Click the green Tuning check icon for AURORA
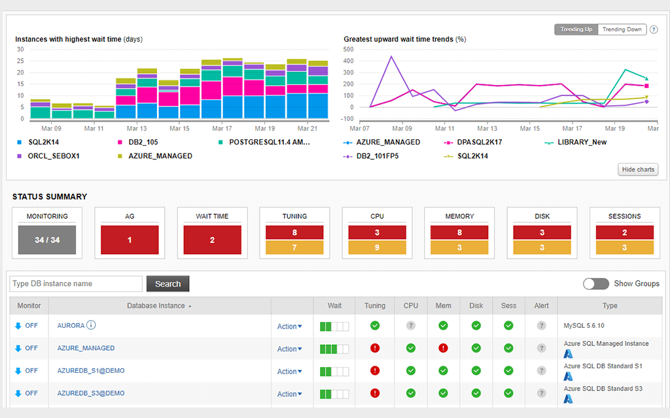The image size is (670, 418). pos(375,325)
